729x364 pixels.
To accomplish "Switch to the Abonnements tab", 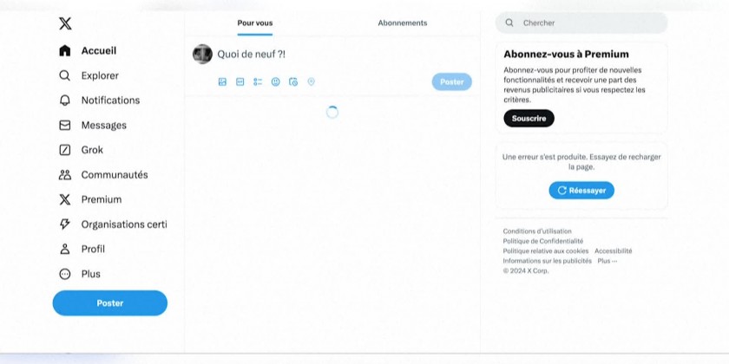I will [403, 23].
